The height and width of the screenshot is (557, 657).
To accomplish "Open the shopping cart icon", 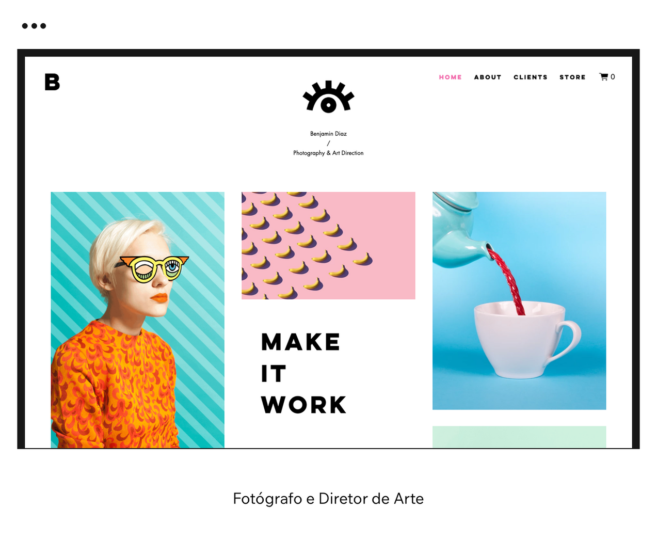I will [603, 77].
